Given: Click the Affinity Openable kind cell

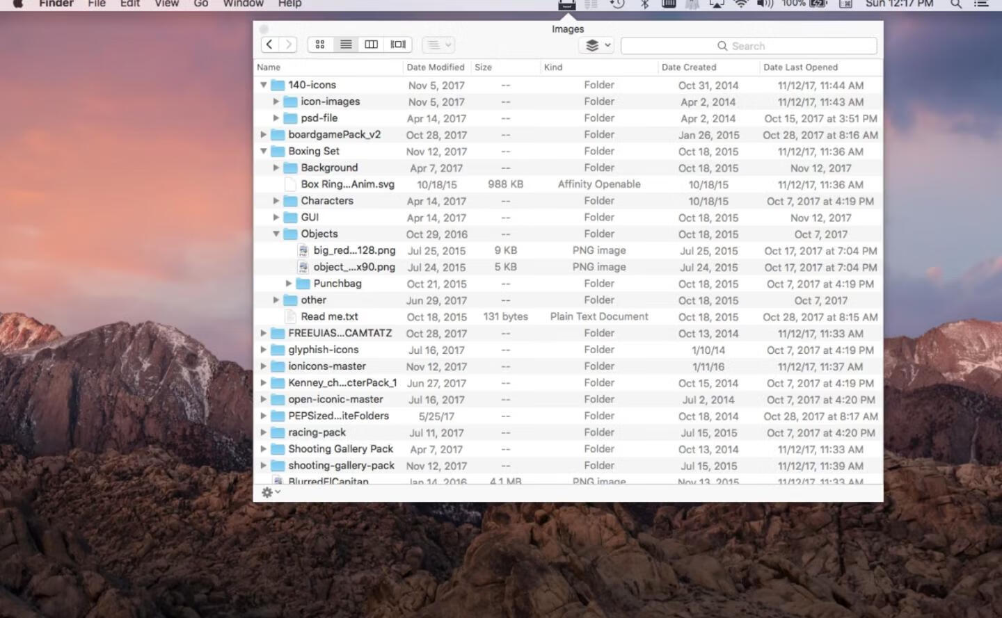Looking at the screenshot, I should pyautogui.click(x=599, y=184).
